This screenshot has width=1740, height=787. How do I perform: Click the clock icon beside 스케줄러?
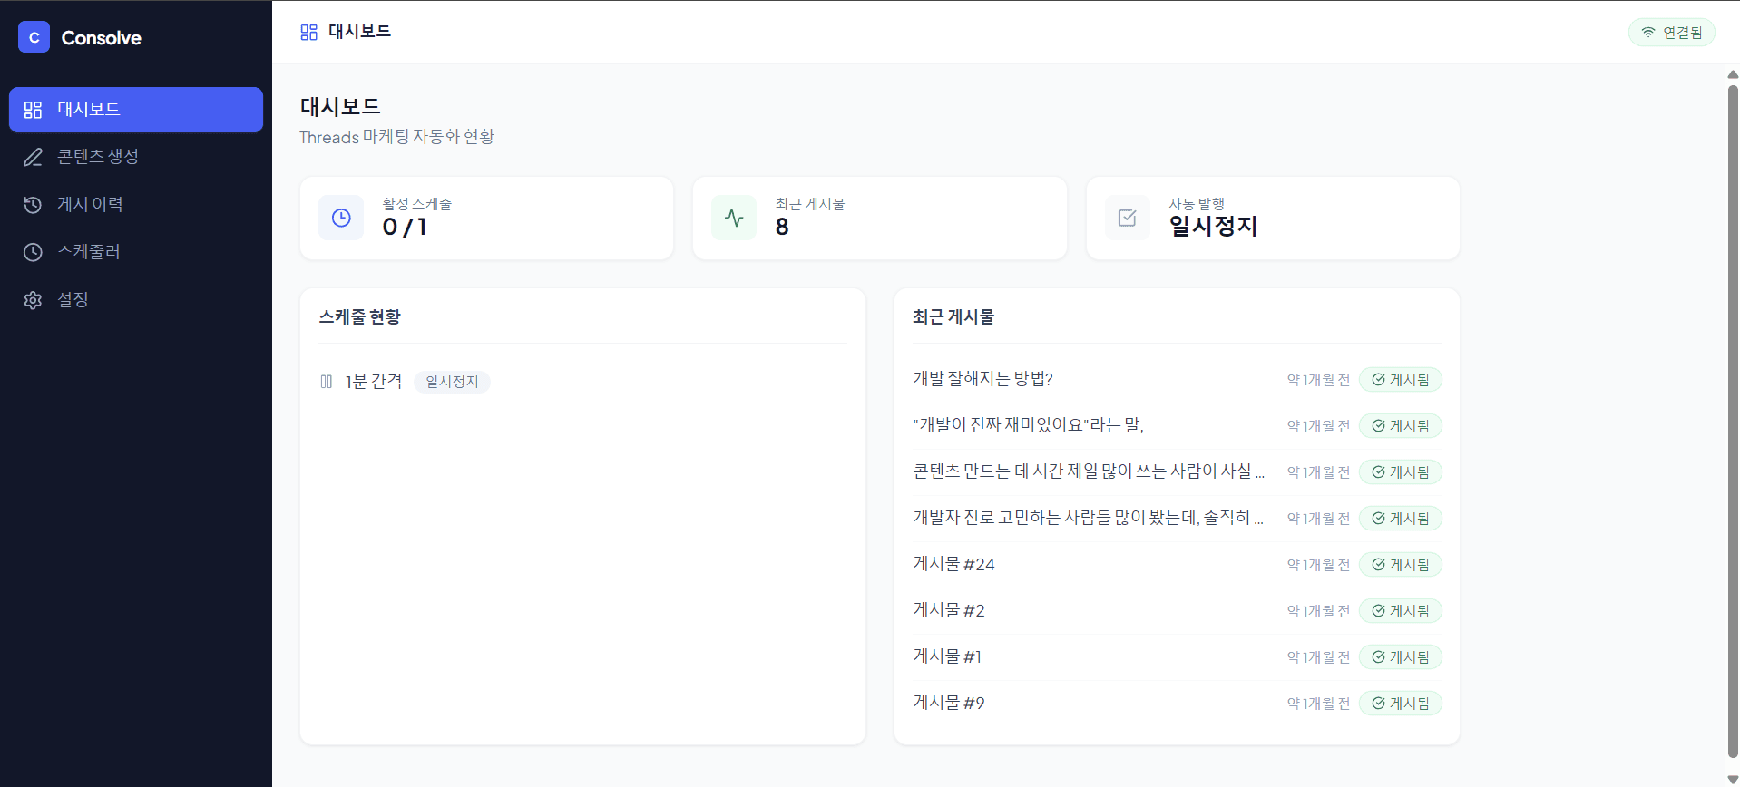click(33, 251)
